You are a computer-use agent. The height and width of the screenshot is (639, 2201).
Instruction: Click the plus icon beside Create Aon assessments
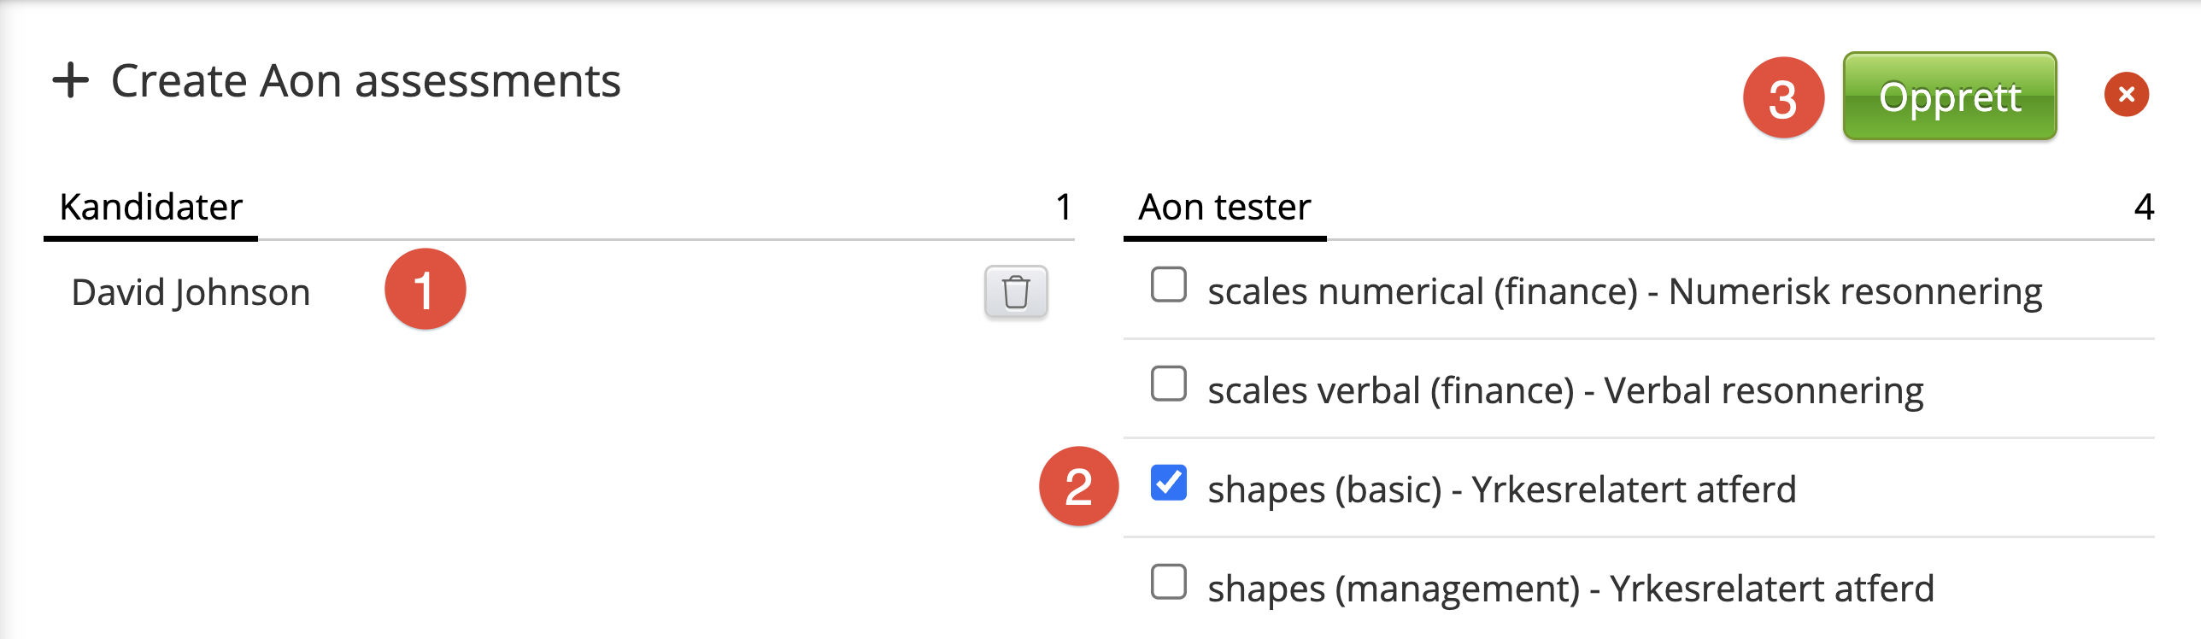click(71, 81)
